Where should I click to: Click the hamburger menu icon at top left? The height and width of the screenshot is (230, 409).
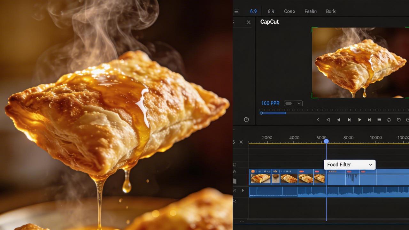point(236,11)
